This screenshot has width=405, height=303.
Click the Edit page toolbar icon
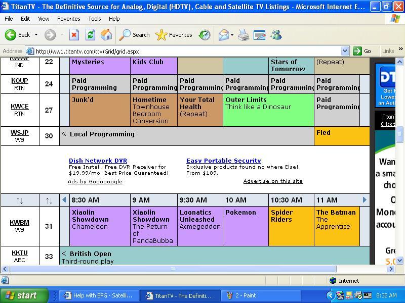[259, 35]
